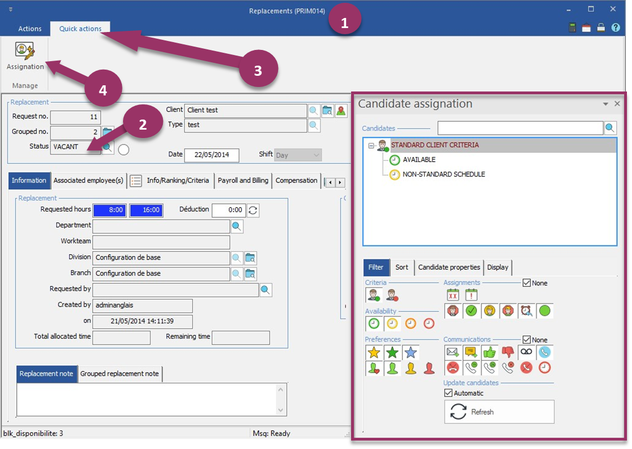Collapse the STANDARD CLIENT CRITERIA tree node
Screen dimensions: 632x449
[371, 145]
